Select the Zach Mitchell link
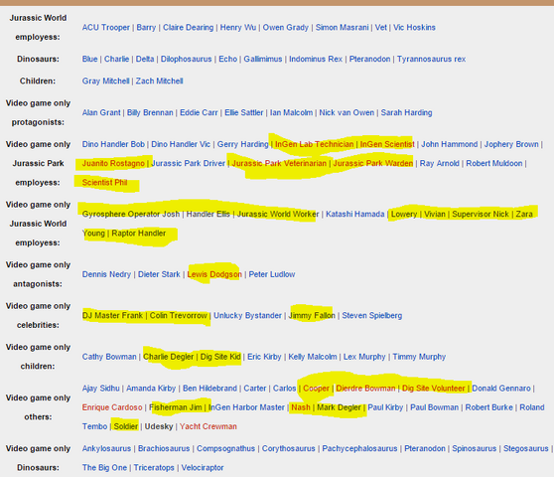Viewport: 554px width, 477px height. coord(159,80)
